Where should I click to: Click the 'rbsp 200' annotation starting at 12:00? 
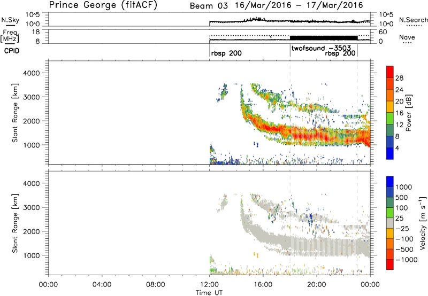click(x=226, y=53)
